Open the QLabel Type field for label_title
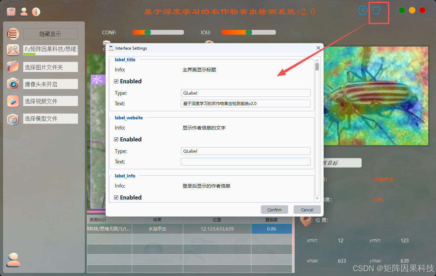 coord(245,93)
